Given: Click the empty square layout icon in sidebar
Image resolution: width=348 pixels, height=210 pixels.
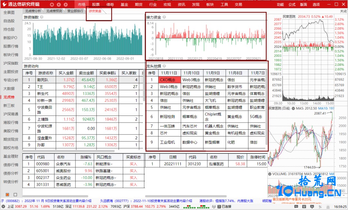Looking at the screenshot, I should (x=15, y=195).
